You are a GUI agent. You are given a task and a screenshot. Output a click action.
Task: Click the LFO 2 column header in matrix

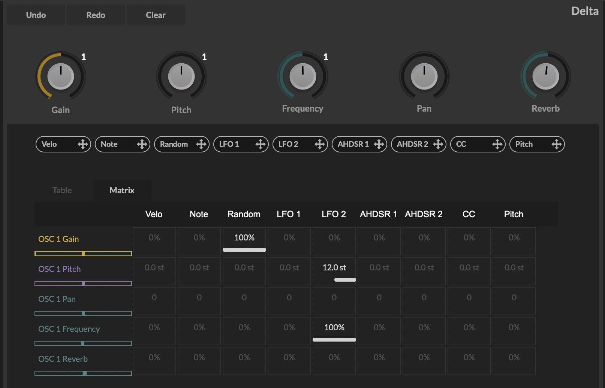(x=334, y=214)
